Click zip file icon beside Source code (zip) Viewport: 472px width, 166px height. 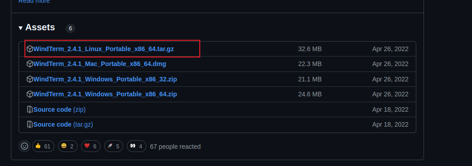tap(30, 109)
